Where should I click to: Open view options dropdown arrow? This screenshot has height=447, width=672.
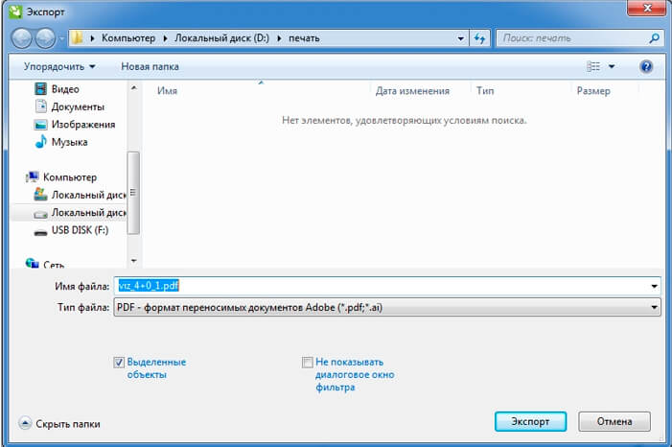pyautogui.click(x=612, y=67)
